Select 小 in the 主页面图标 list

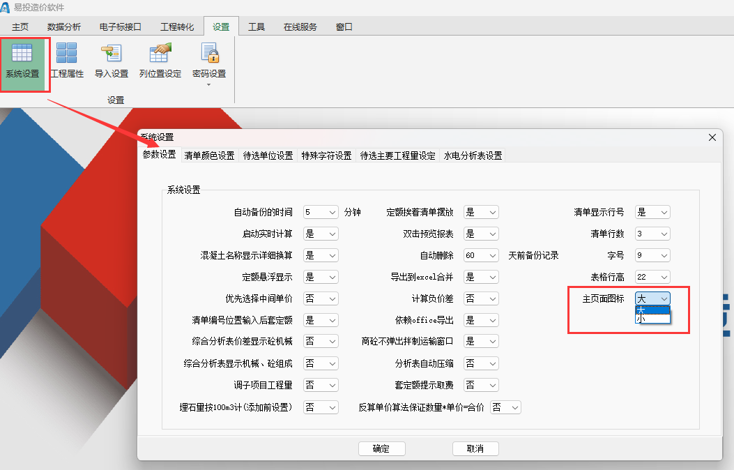coord(652,319)
